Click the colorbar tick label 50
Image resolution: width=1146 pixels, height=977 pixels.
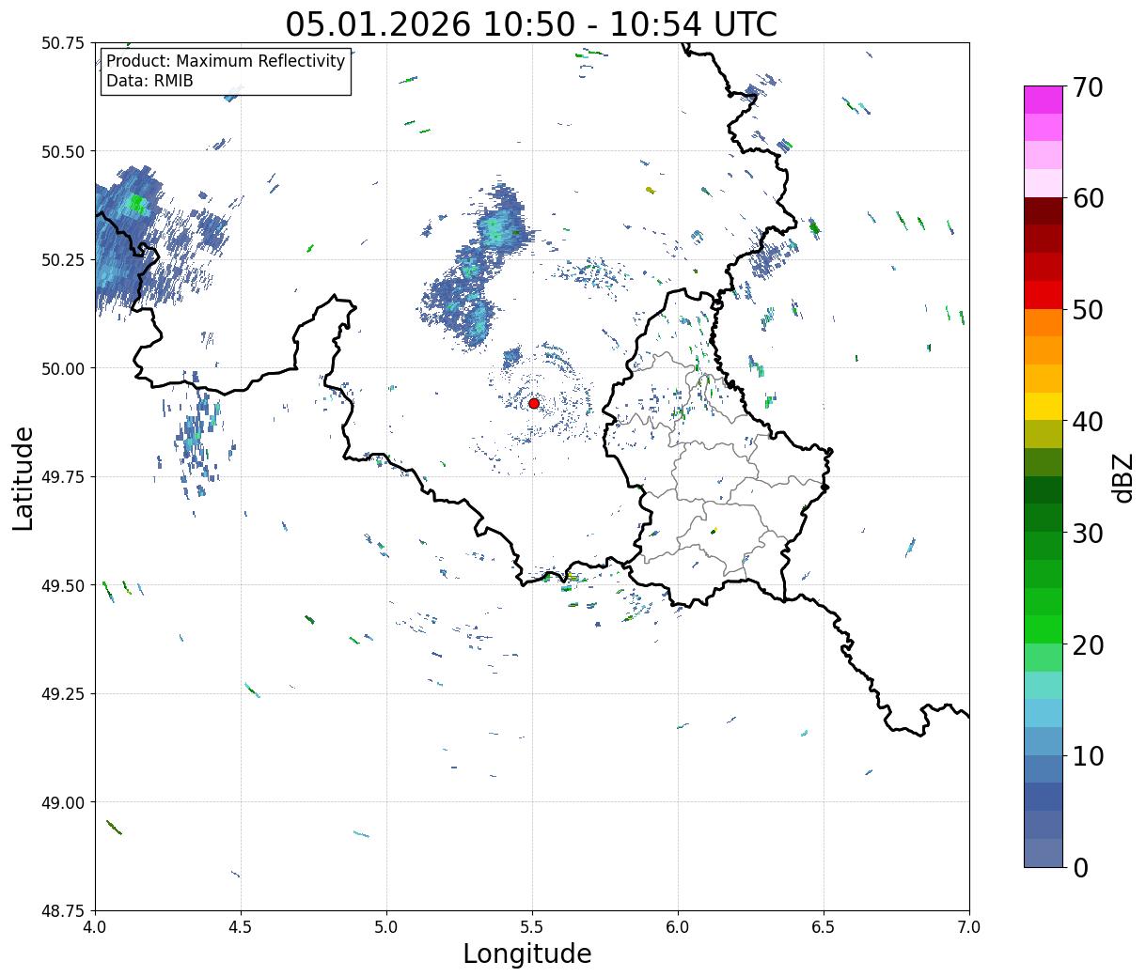(1088, 310)
